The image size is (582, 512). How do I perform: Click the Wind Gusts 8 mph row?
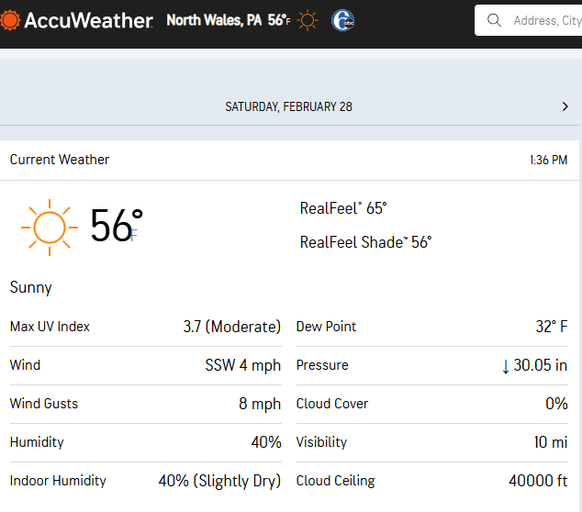(145, 404)
